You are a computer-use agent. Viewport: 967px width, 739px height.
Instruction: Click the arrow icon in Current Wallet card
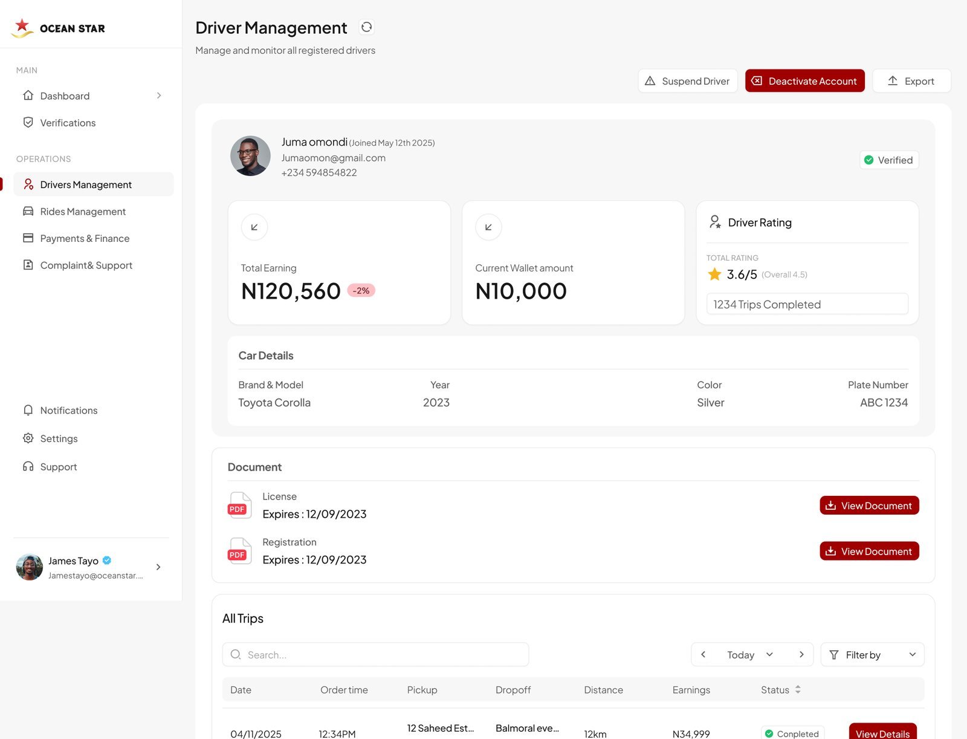(488, 227)
